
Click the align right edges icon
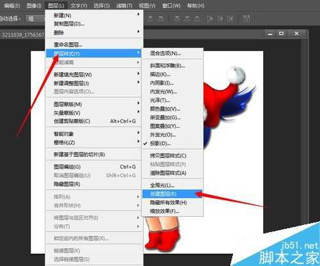point(161,19)
